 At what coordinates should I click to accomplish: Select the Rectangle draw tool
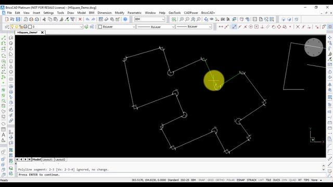(x=4, y=49)
